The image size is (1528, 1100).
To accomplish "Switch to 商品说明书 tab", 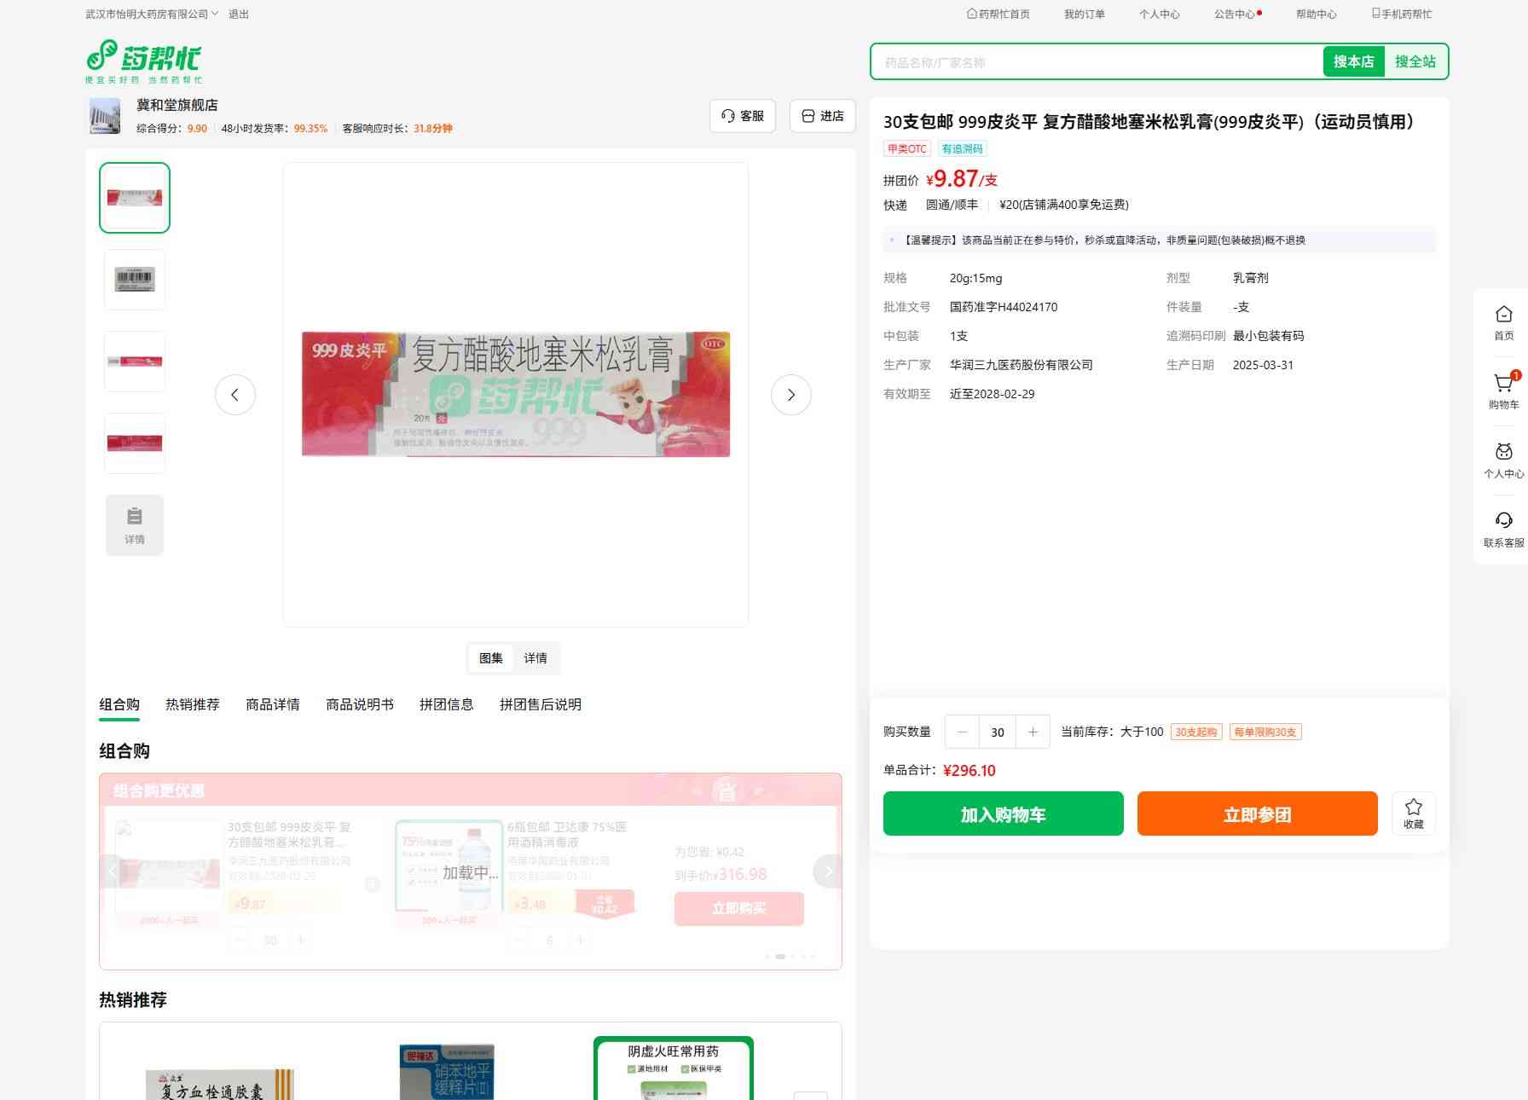I will click(x=359, y=704).
